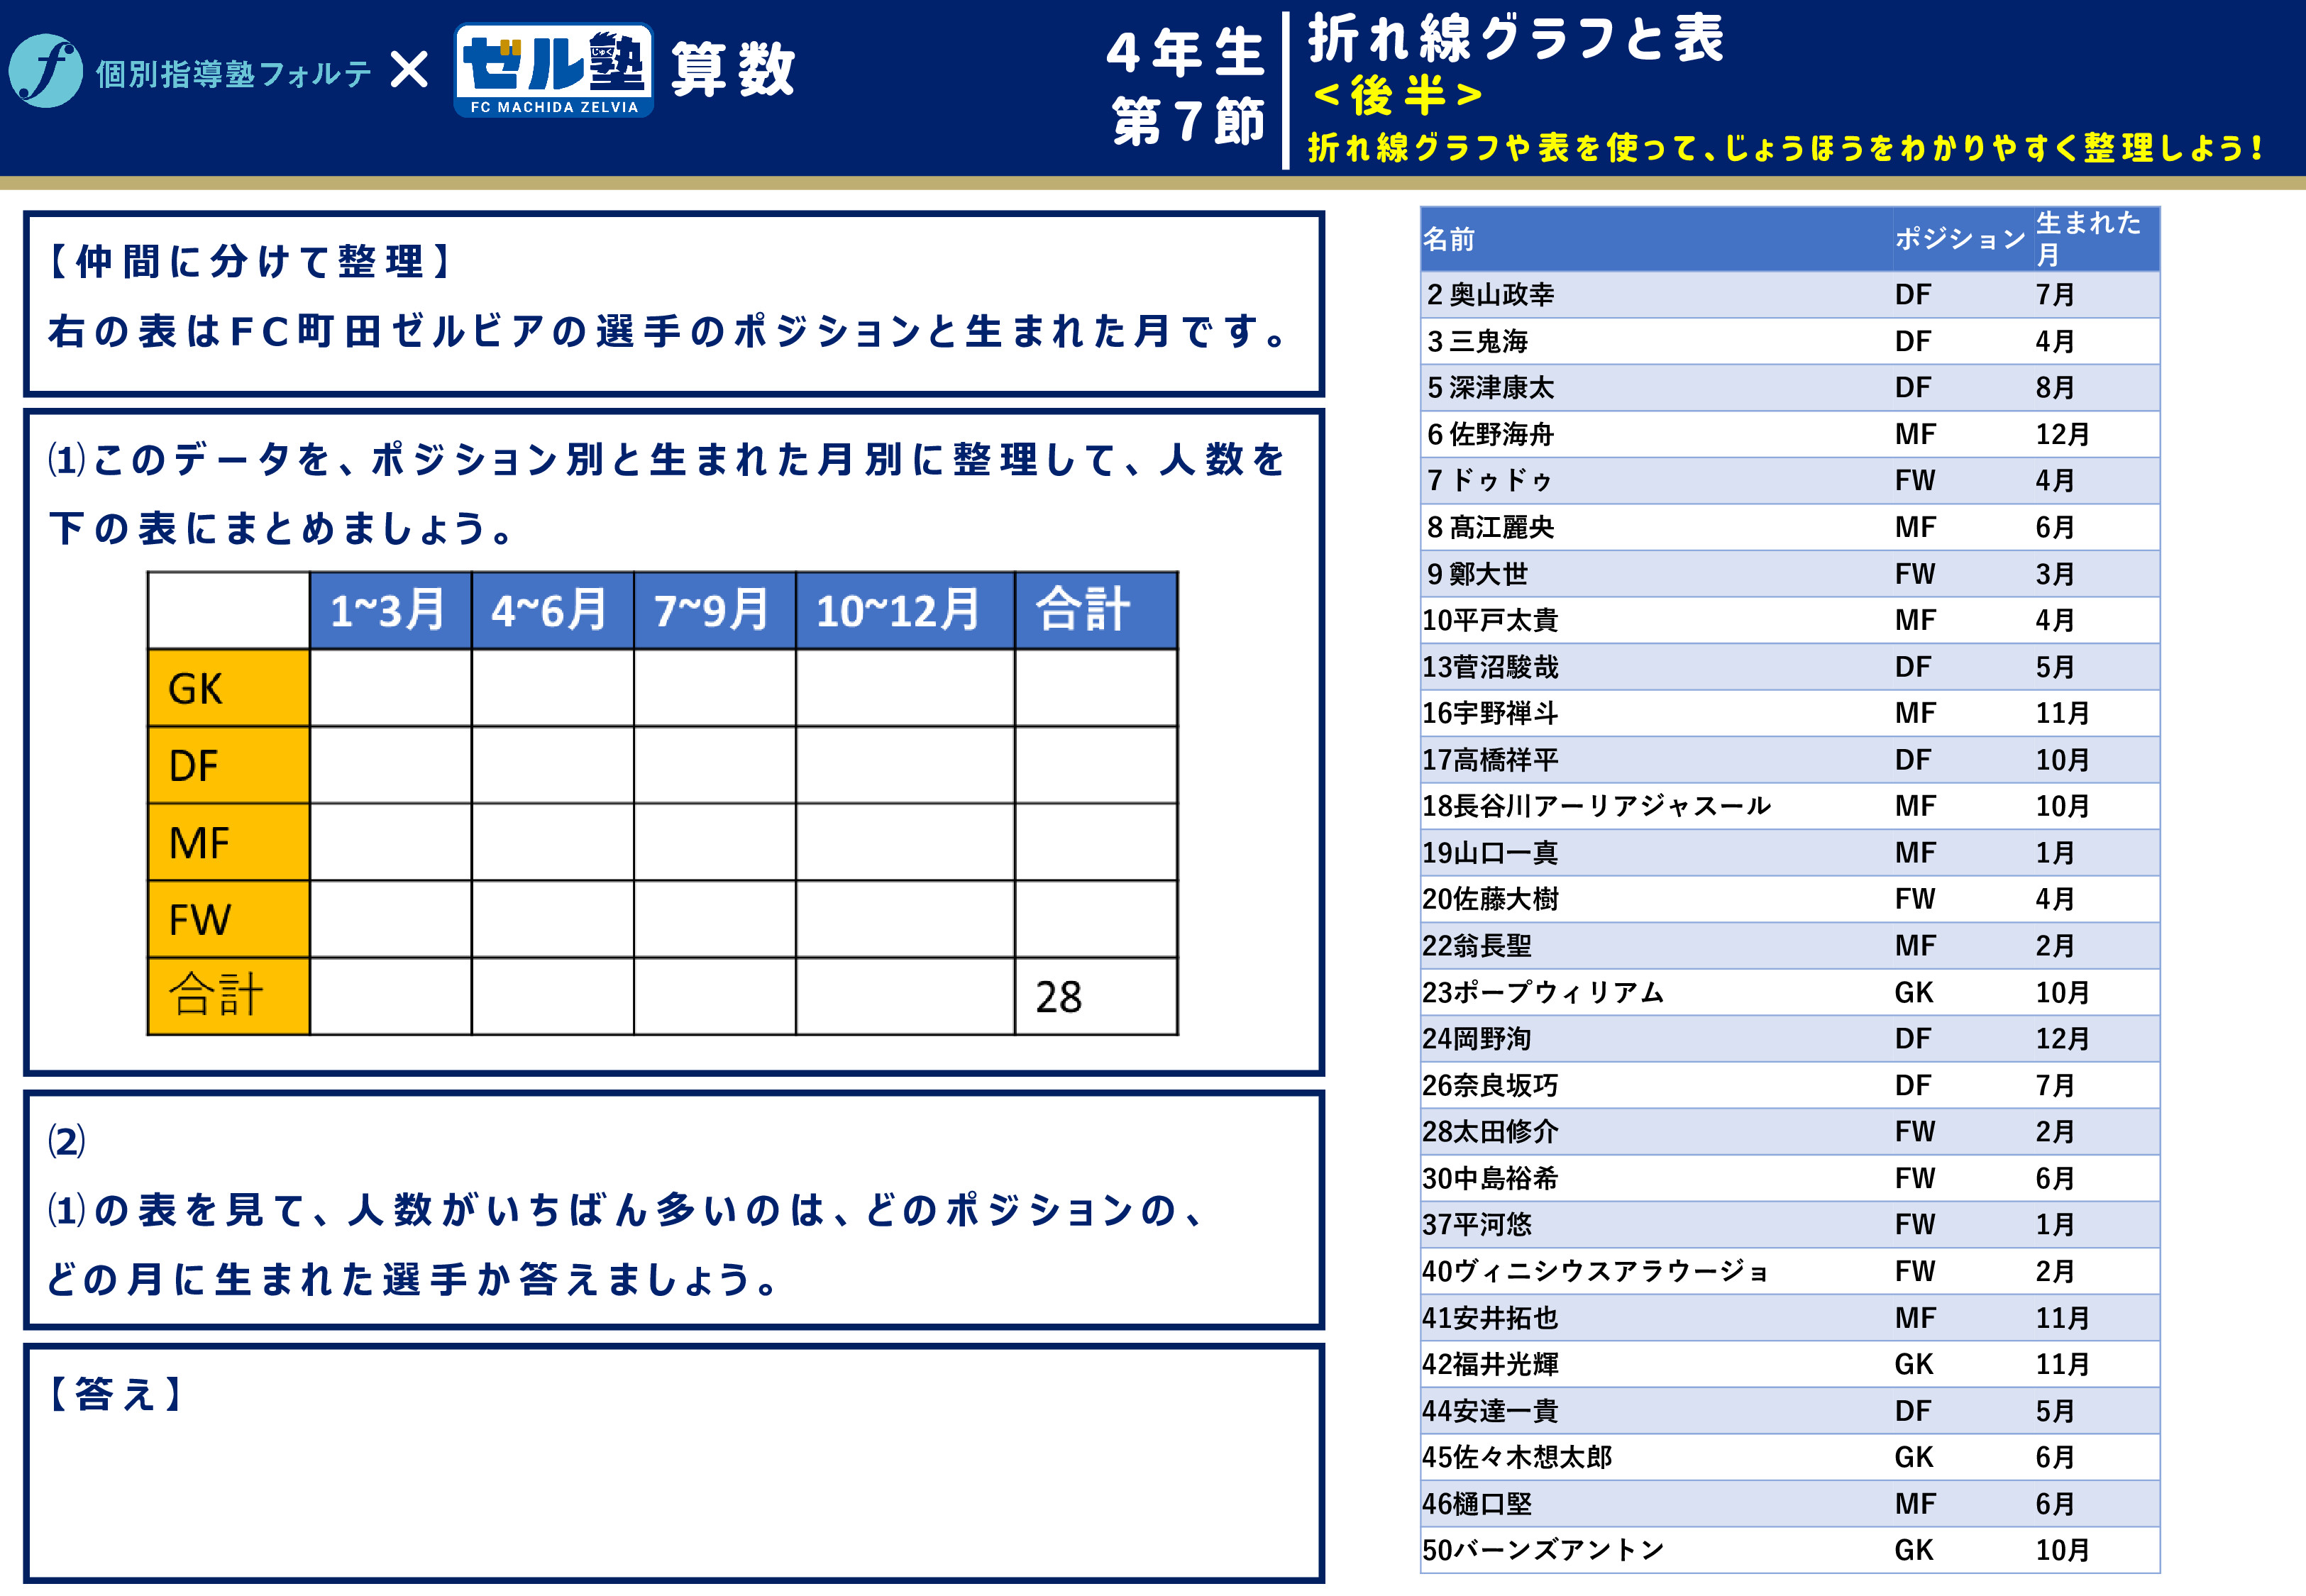
Task: Click the orange 合計 row label
Action: 228,996
